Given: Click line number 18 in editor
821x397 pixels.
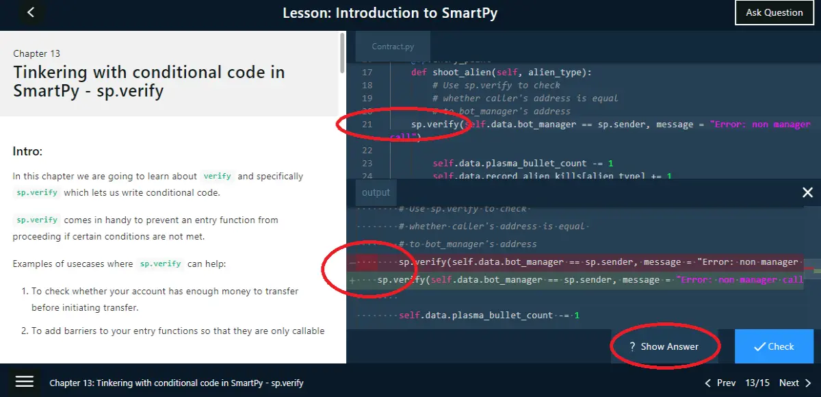Looking at the screenshot, I should [367, 85].
